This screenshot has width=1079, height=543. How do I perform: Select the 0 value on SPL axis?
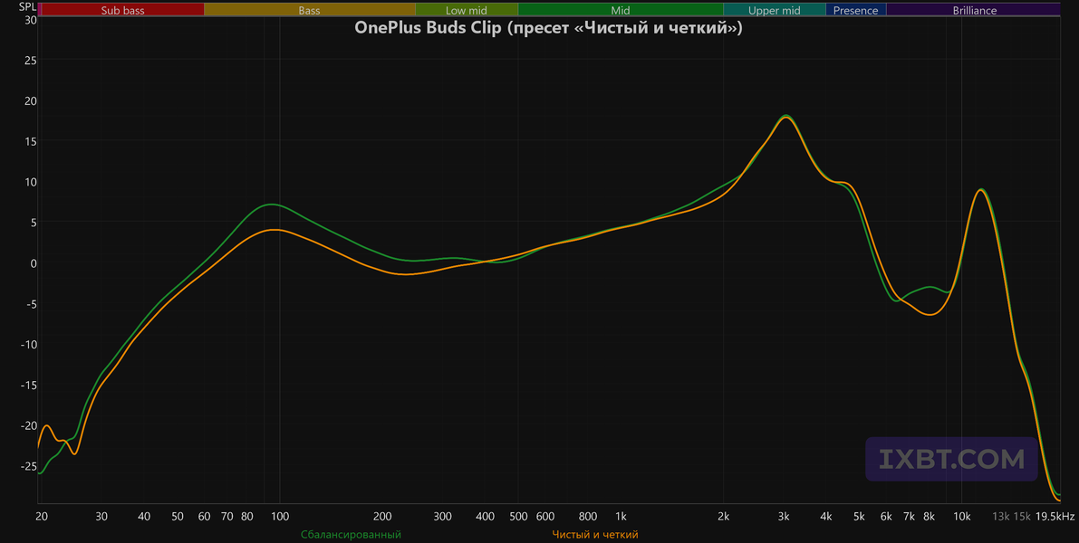(33, 263)
